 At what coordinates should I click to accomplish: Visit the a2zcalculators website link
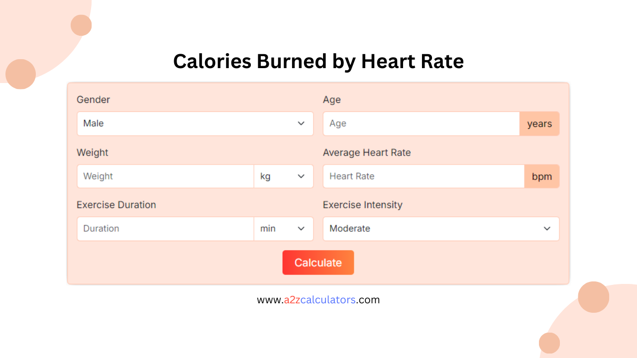[x=318, y=299]
